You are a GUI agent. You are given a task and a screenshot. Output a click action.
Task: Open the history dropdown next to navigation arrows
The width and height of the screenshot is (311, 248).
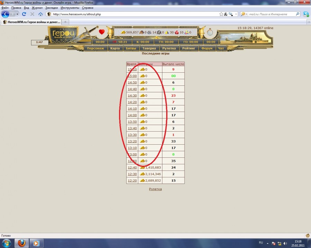pyautogui.click(x=18, y=14)
